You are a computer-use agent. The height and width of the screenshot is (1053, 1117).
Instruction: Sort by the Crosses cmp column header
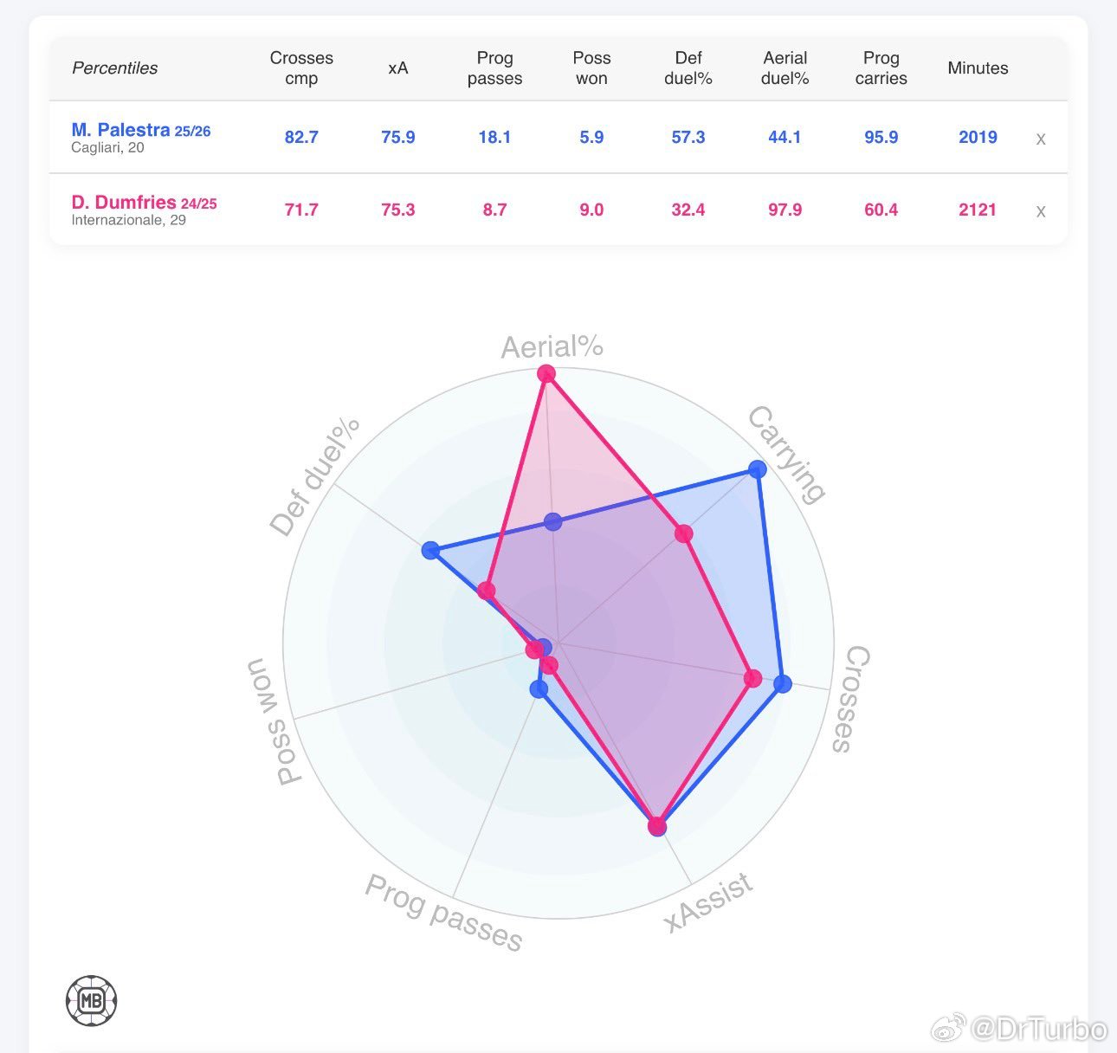point(301,68)
